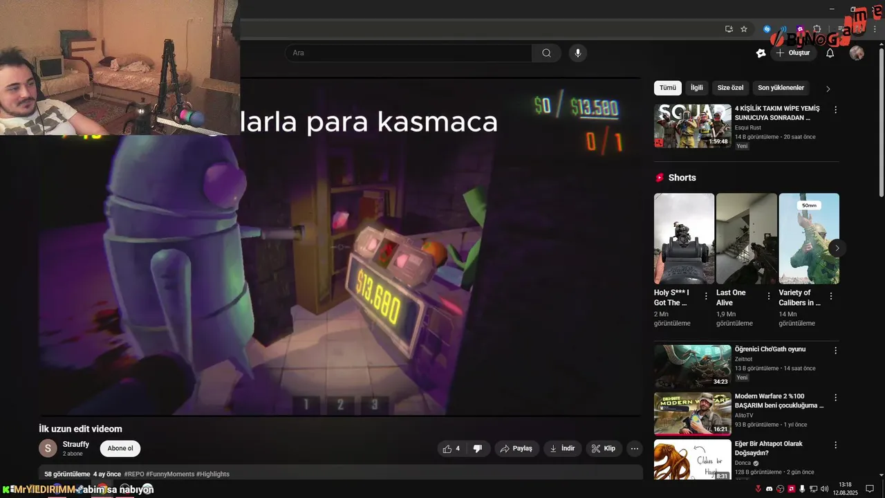Click the Paylaş share button
Screen dimensions: 885x498
(516, 448)
